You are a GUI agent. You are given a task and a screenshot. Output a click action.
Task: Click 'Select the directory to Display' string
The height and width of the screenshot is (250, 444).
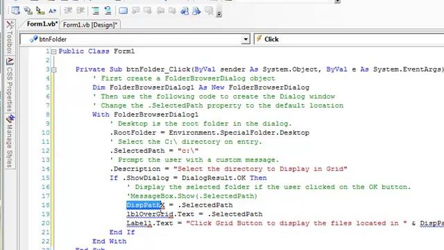click(x=261, y=169)
